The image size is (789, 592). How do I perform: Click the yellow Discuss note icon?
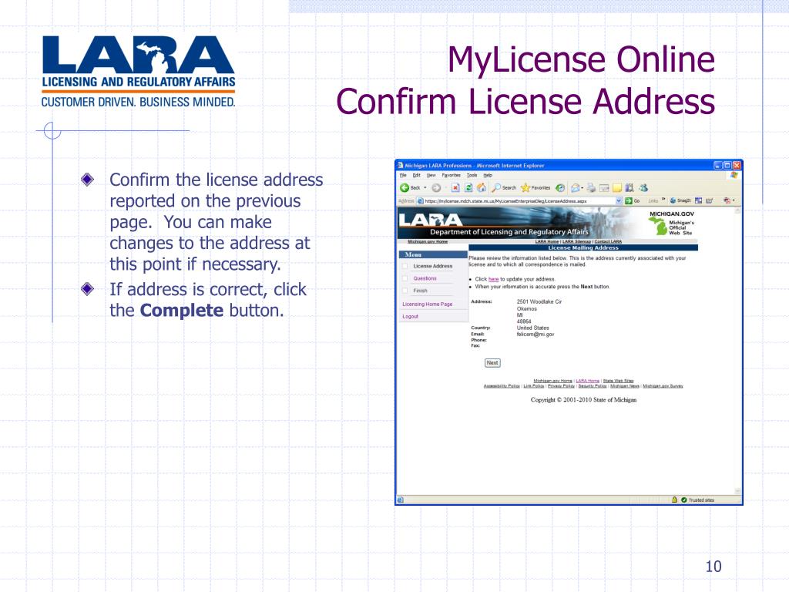(617, 188)
